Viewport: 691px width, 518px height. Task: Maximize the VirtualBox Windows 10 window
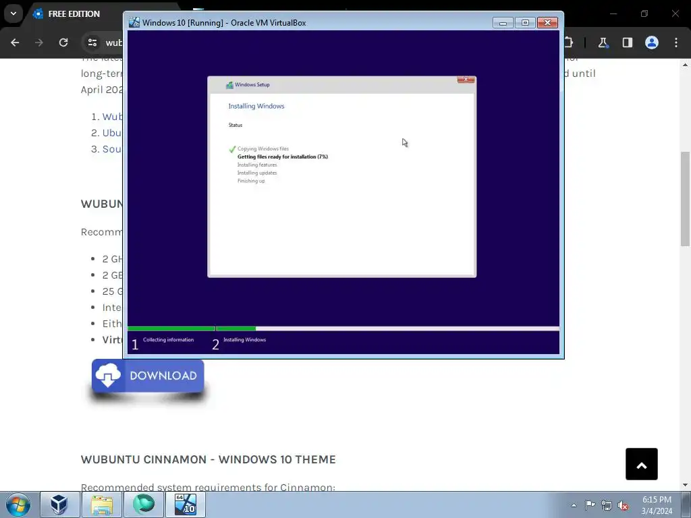click(525, 23)
